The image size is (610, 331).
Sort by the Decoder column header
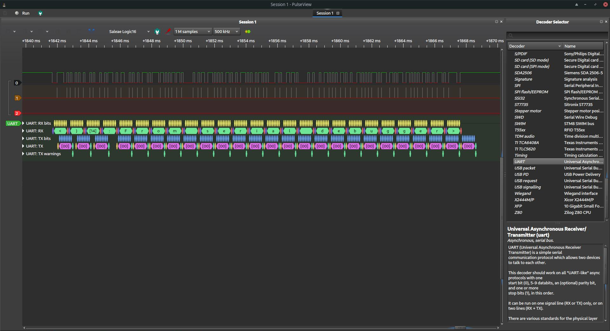click(x=535, y=46)
